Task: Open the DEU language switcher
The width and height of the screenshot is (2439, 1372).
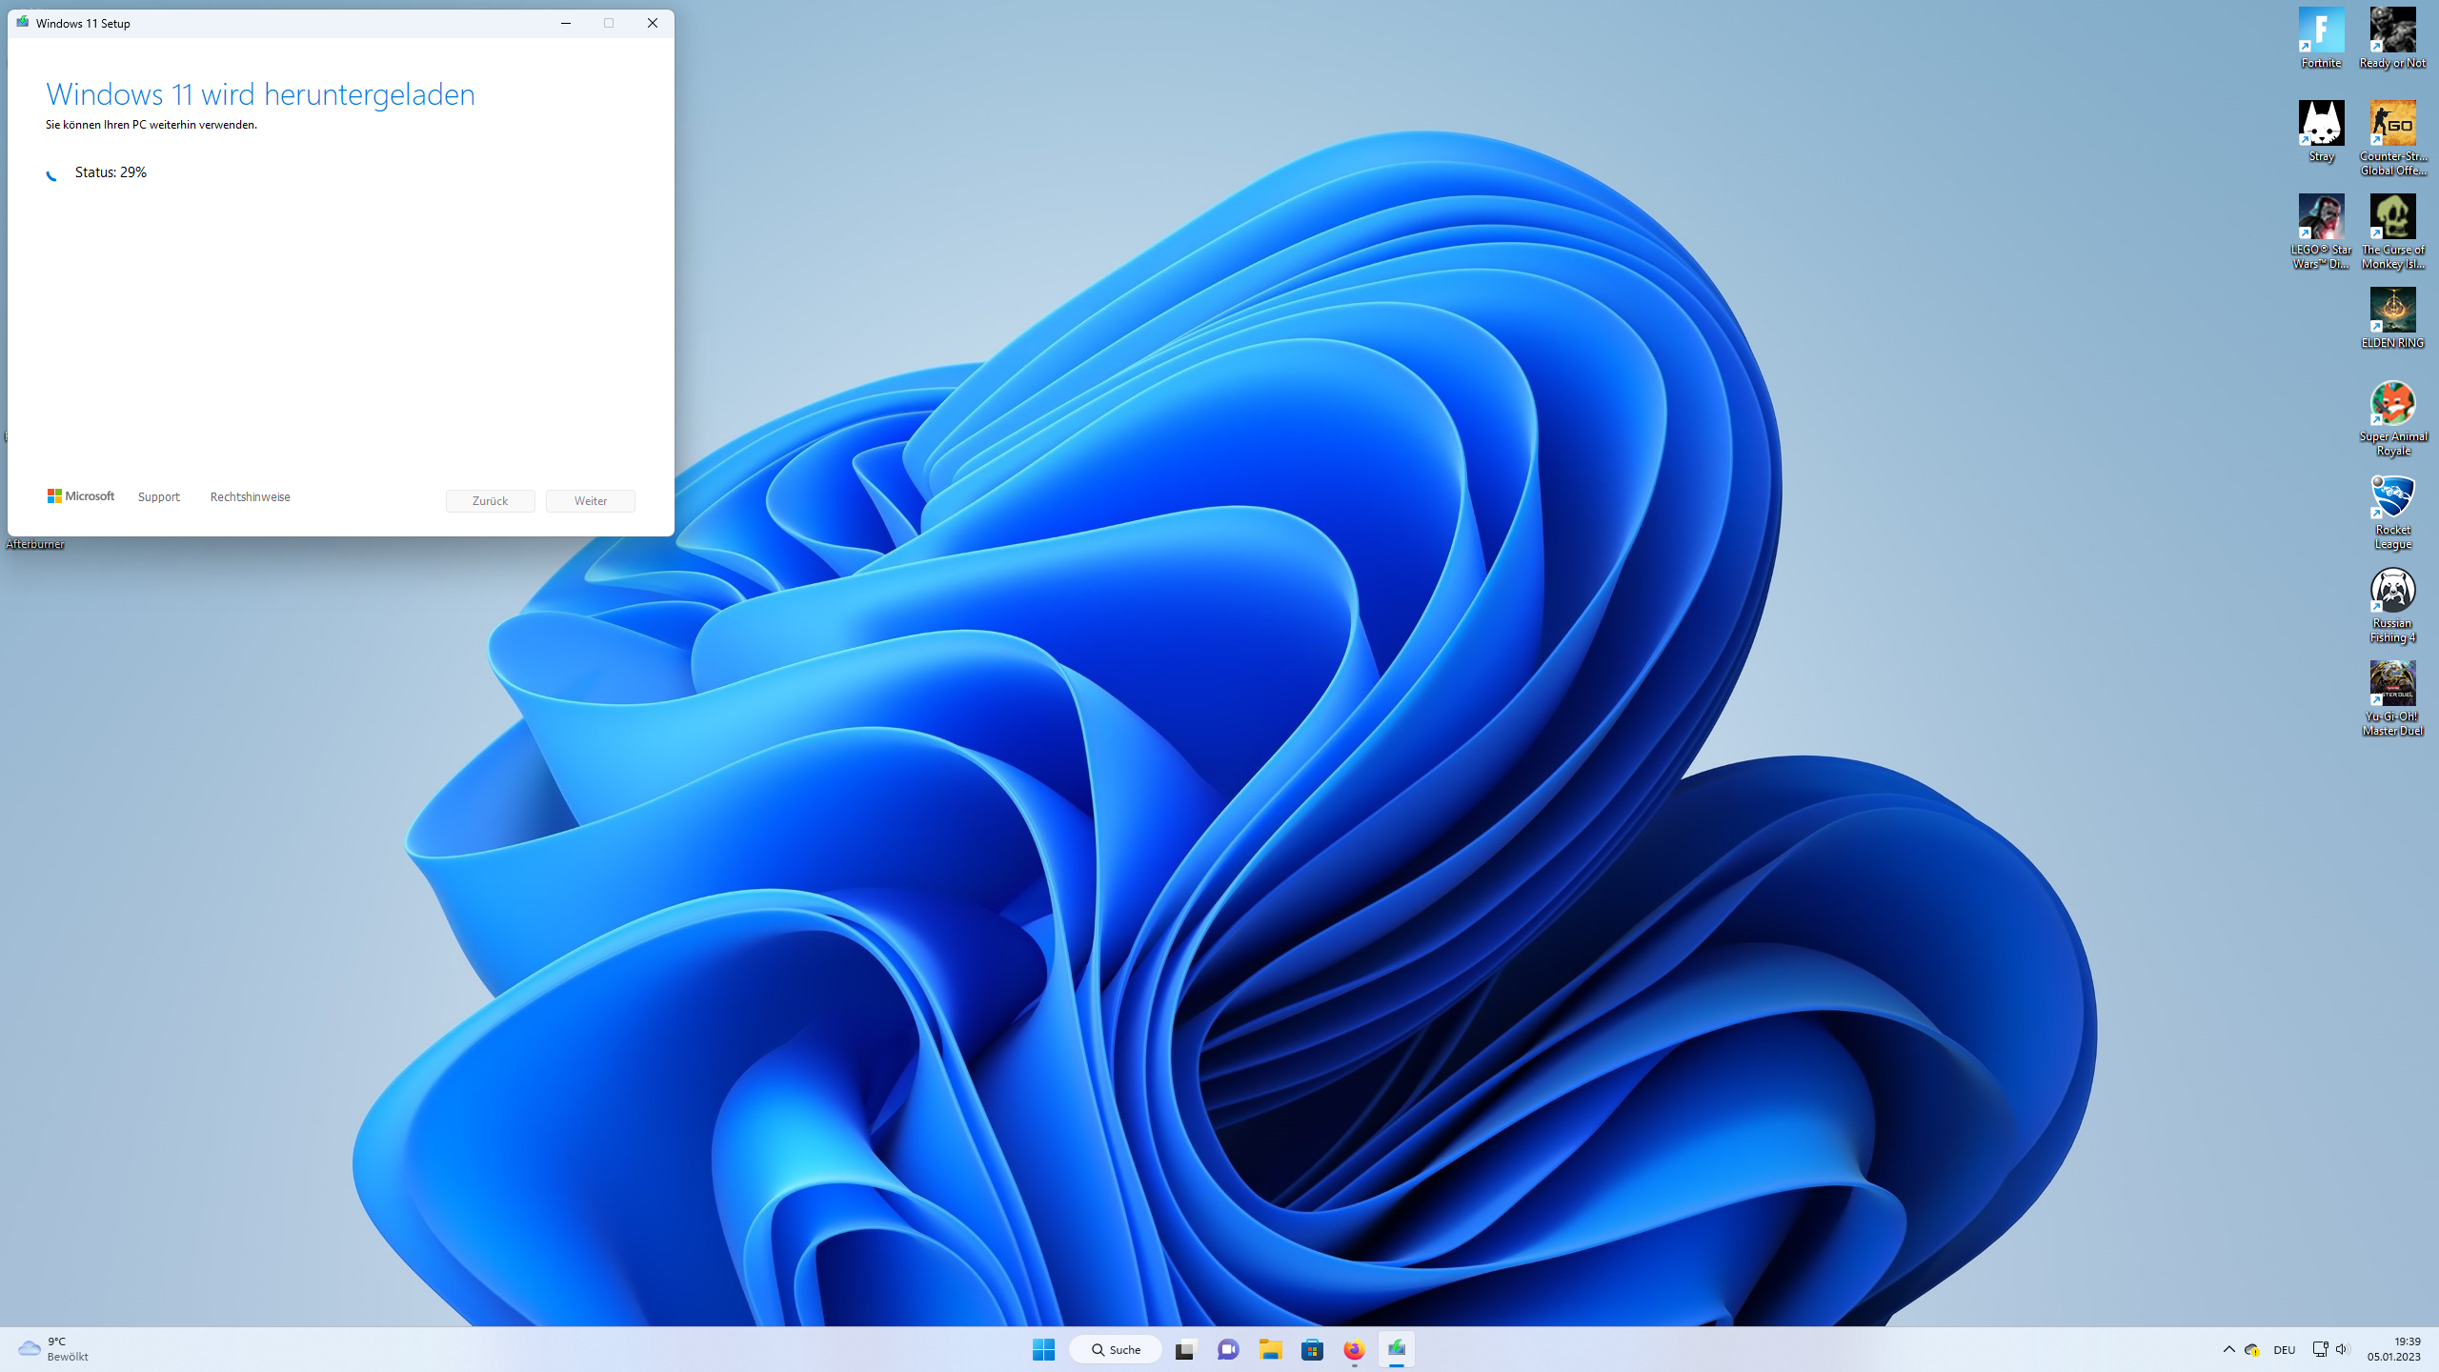Action: (2284, 1349)
